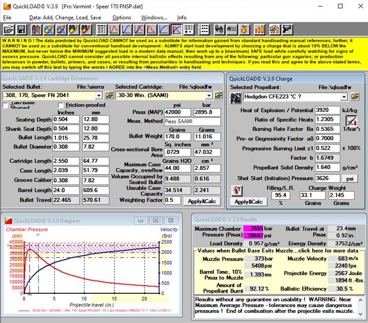Click the Meas. Method field showing Piezo SAAMI
This screenshot has width=368, height=323.
pos(192,122)
